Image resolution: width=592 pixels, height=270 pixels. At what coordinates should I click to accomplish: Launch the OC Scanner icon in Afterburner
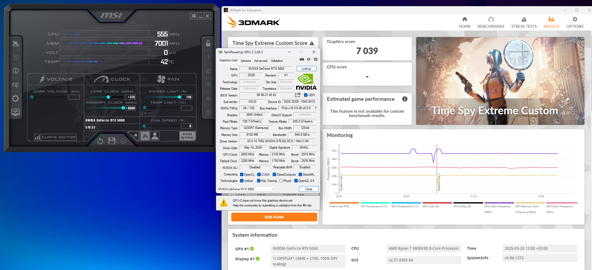click(16, 85)
